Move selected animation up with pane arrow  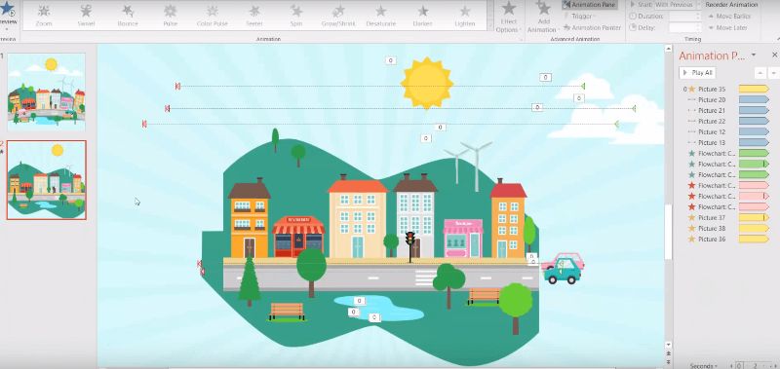pos(760,73)
